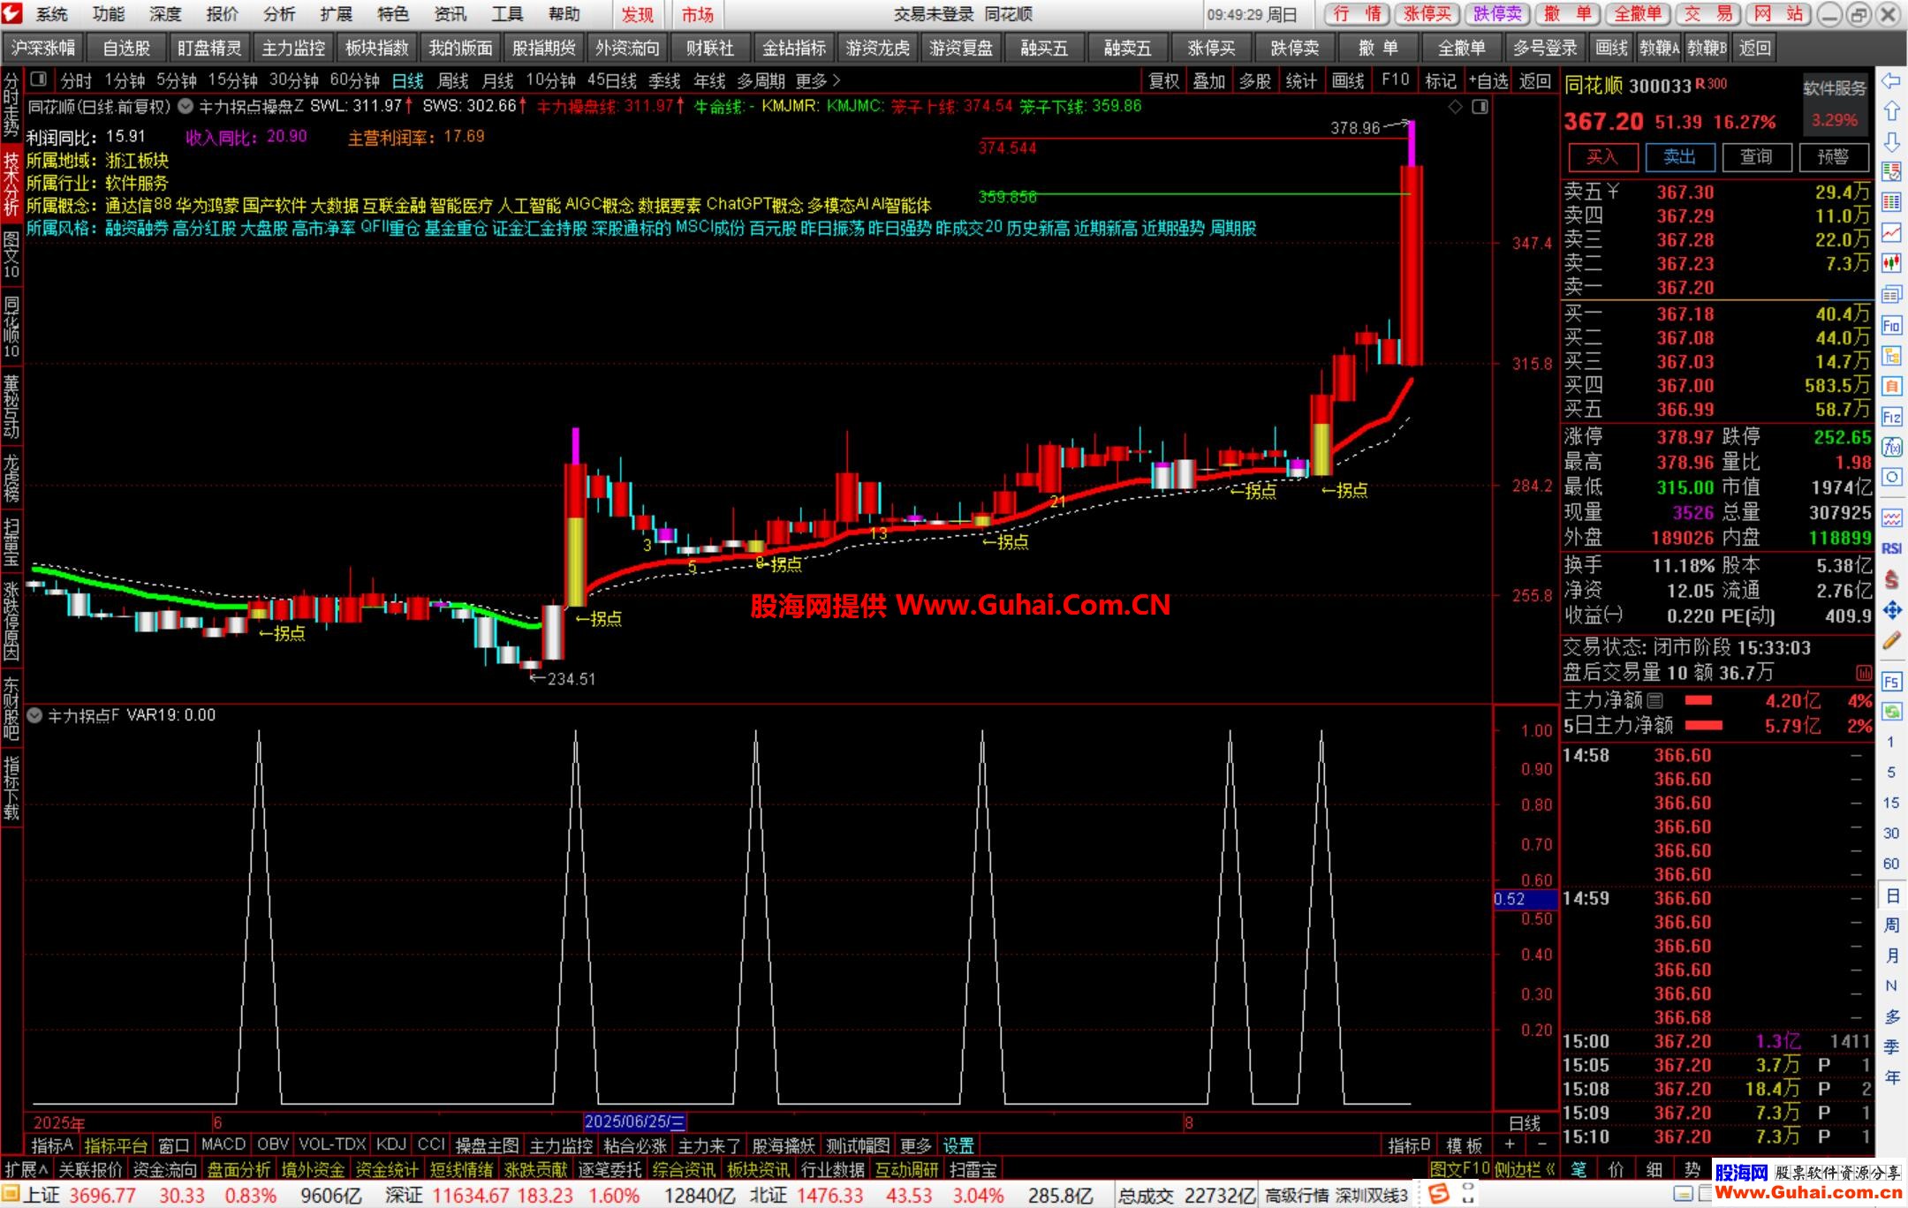Open the f(x) formula icon
1908x1208 pixels.
(x=1891, y=447)
